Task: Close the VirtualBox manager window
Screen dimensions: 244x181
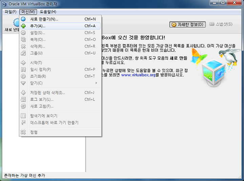Action: pos(235,3)
